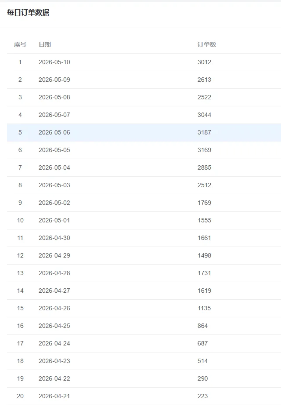Select row with date 2026-04-30
Image resolution: width=281 pixels, height=407 pixels.
(144, 238)
